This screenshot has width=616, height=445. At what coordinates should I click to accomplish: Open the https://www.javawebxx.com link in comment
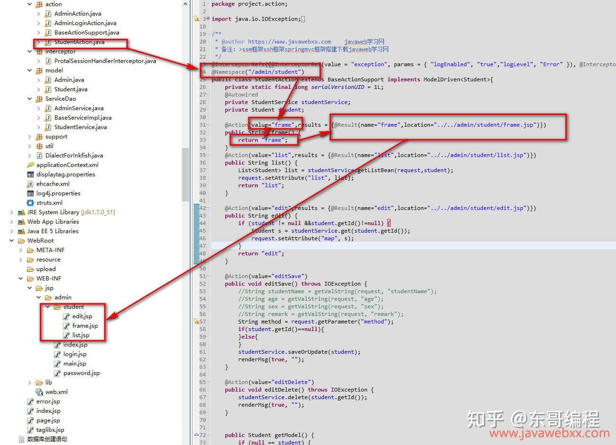point(289,42)
